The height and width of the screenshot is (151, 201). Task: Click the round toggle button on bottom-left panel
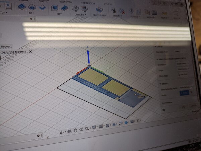pos(38,136)
